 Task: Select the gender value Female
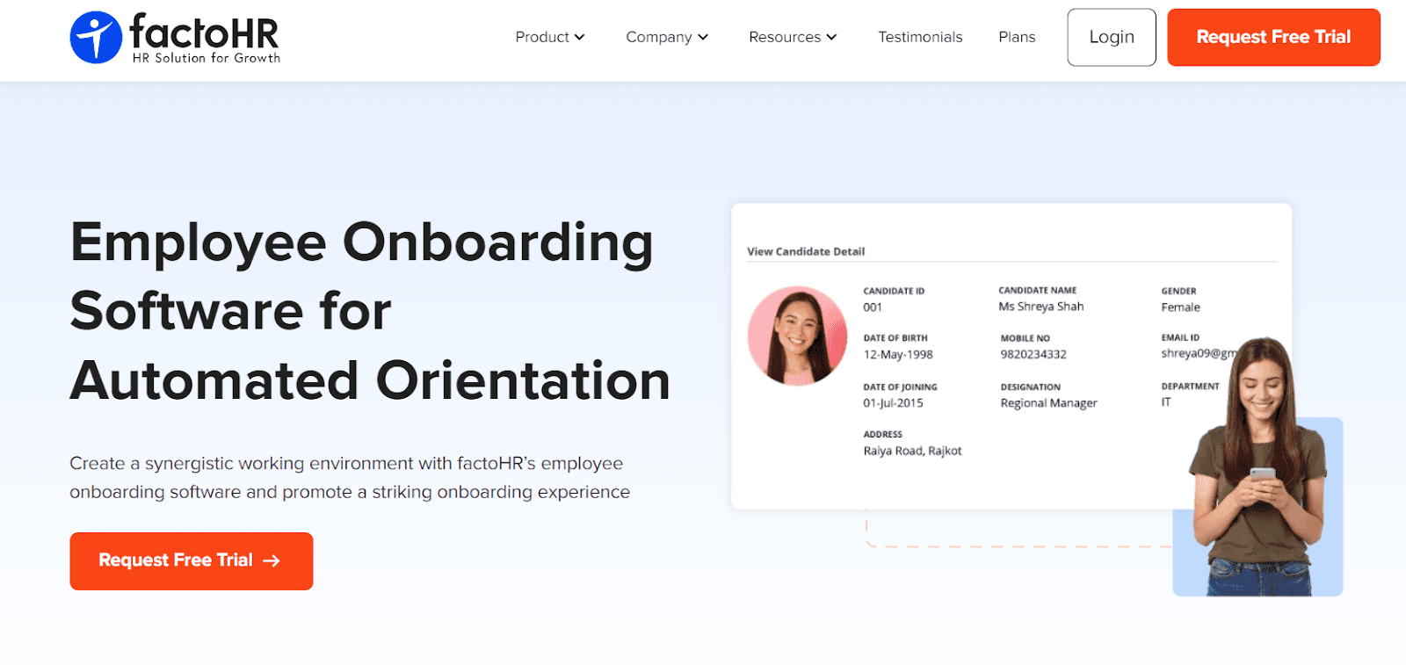[1180, 307]
